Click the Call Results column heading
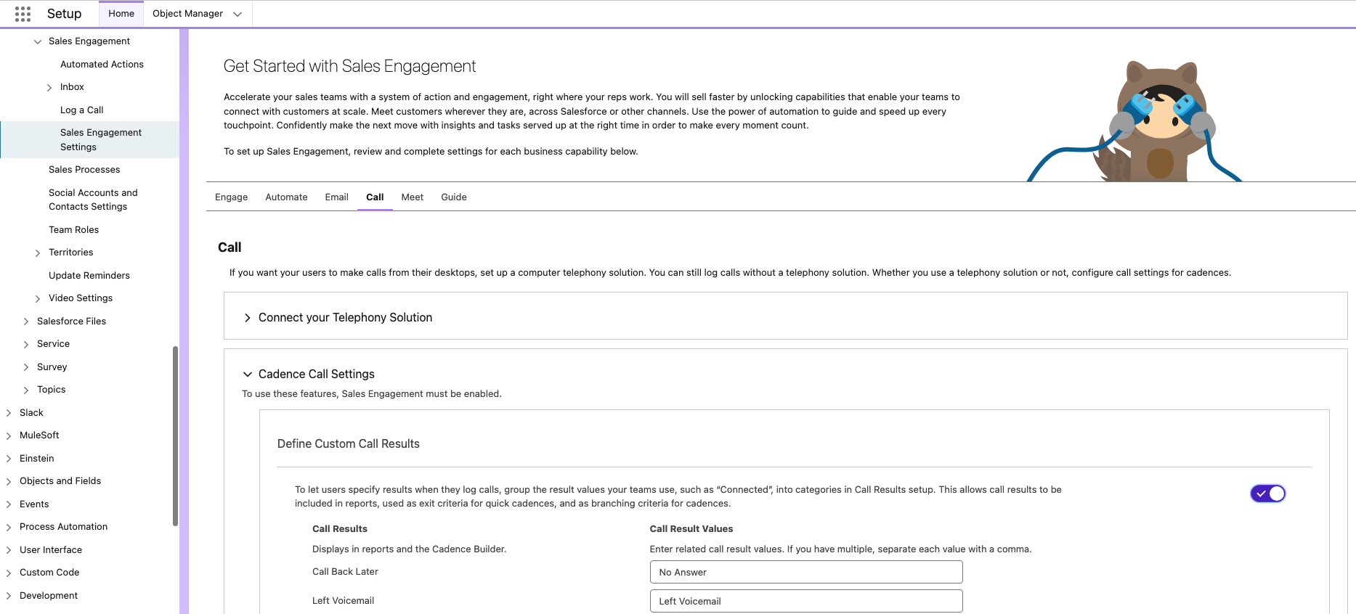The image size is (1356, 614). (340, 529)
